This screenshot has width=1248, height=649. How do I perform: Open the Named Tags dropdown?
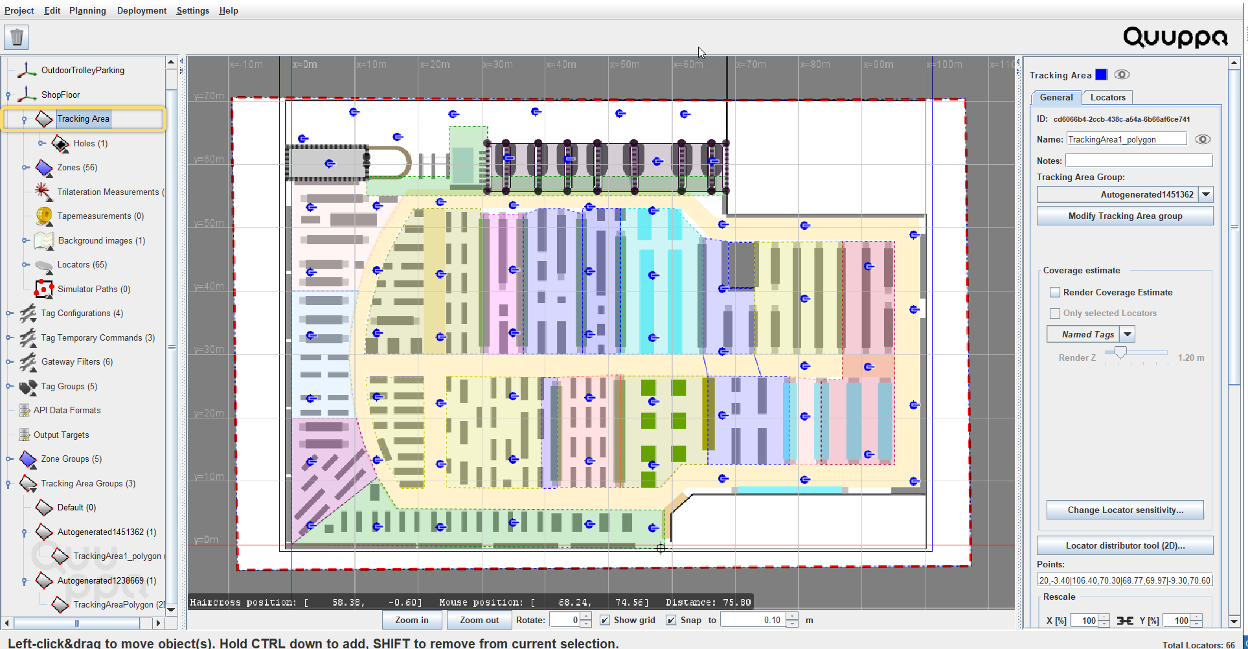(1128, 334)
